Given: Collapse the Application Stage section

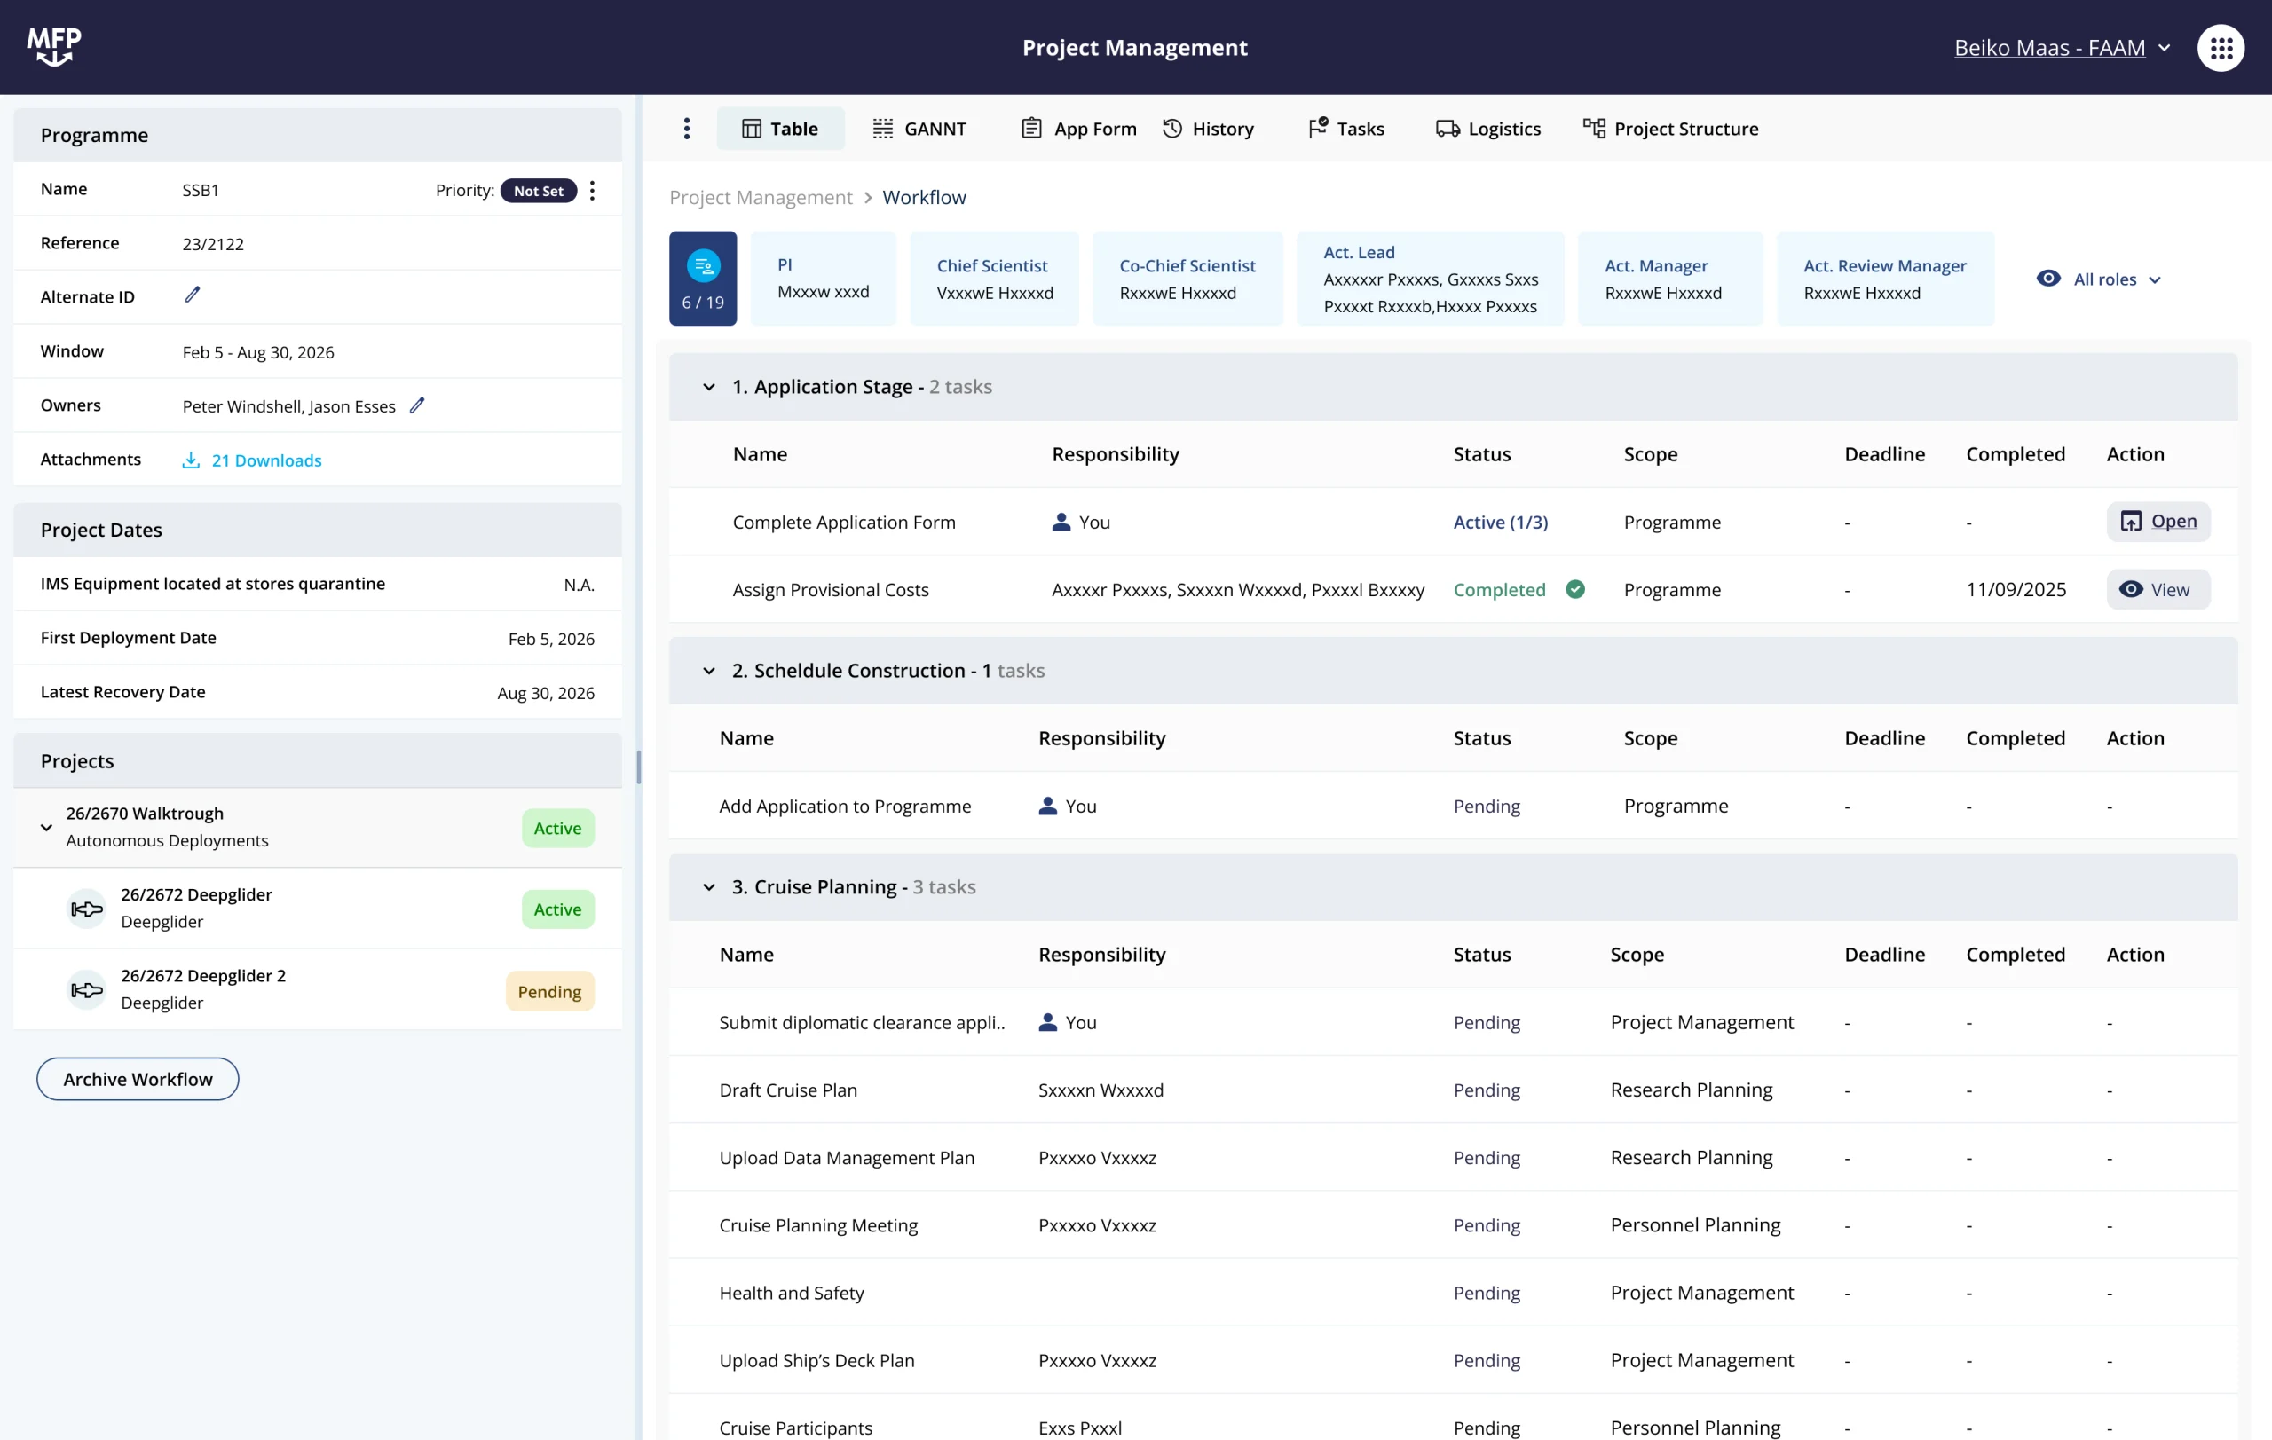Looking at the screenshot, I should pos(708,387).
